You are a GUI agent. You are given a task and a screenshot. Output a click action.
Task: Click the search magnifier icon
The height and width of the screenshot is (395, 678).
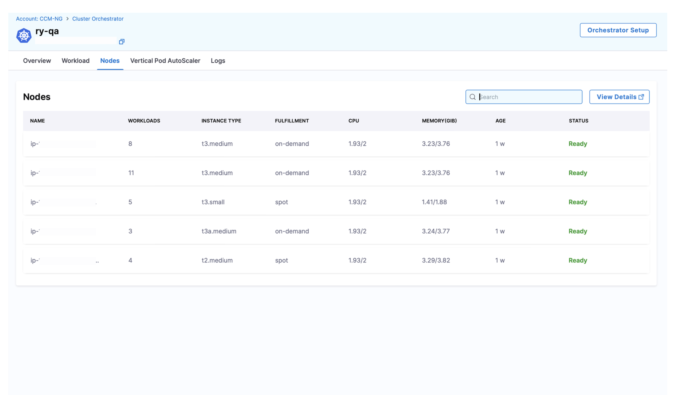472,97
